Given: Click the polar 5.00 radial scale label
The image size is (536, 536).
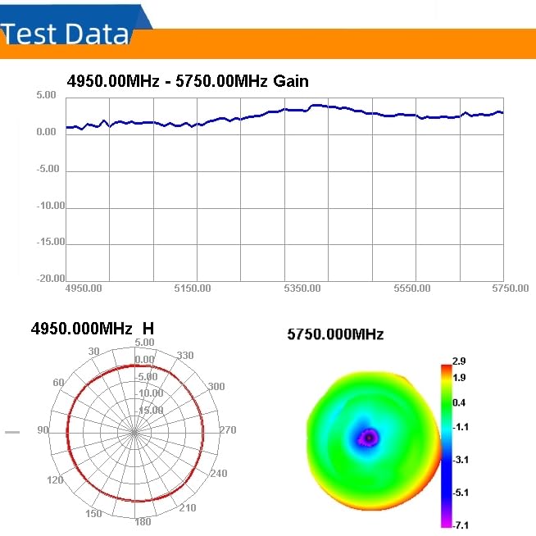Looking at the screenshot, I should (144, 342).
